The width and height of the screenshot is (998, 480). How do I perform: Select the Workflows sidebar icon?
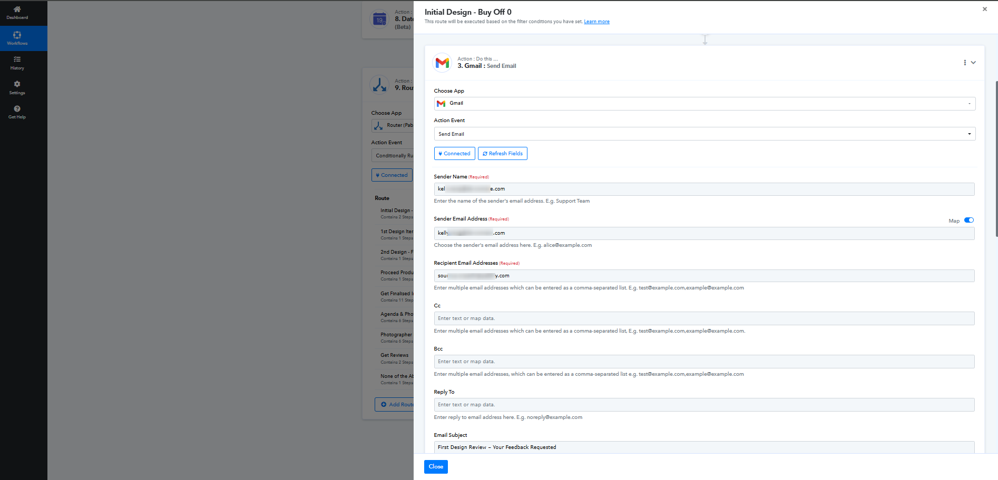coord(17,35)
